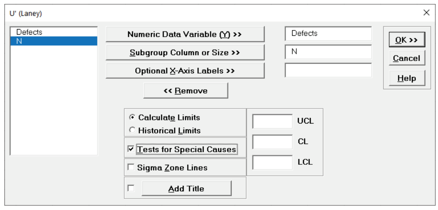The height and width of the screenshot is (210, 438).
Task: Click the Numeric Data Variable (Y) button
Action: tap(185, 34)
